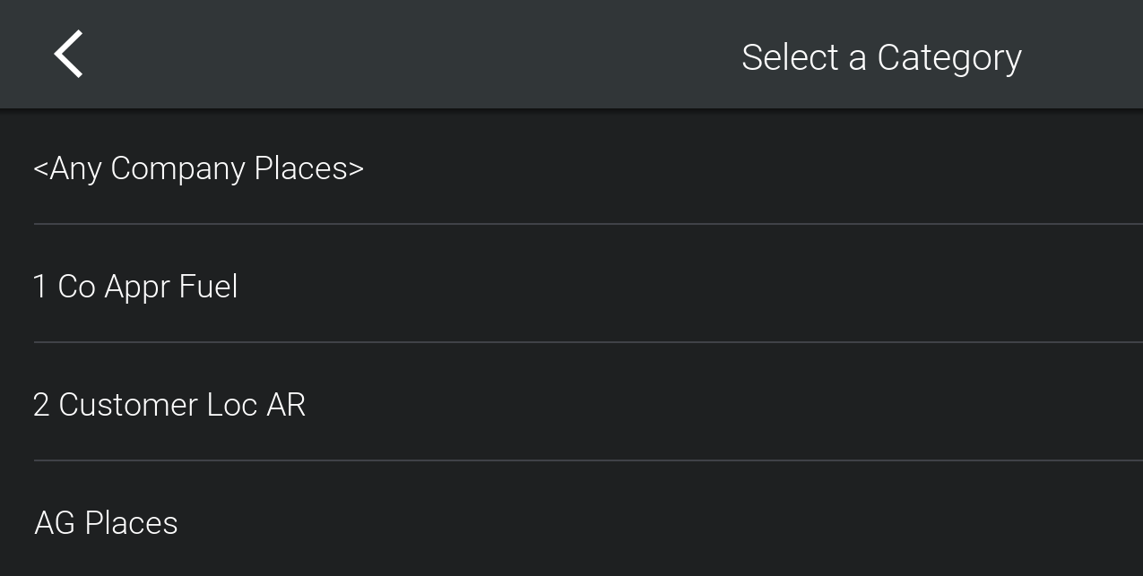The image size is (1143, 576).
Task: Tap the Customer Loc AR list item
Action: [x=169, y=405]
